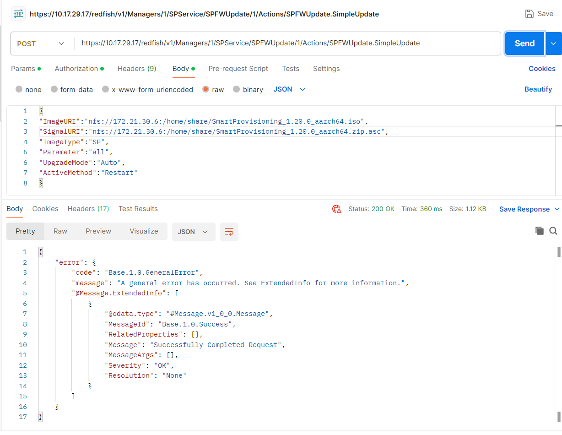Open the POST method dropdown

click(x=40, y=44)
